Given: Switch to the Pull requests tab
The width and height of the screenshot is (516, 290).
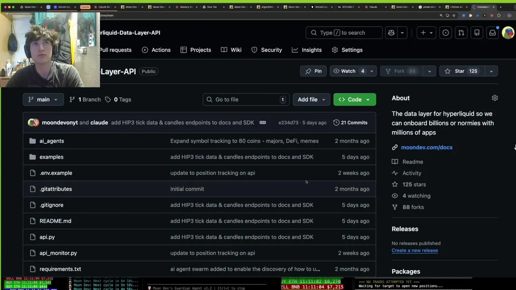Looking at the screenshot, I should [x=115, y=50].
